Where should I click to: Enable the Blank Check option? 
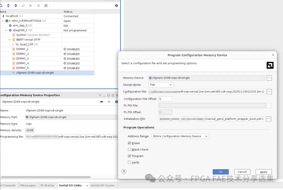(129, 149)
